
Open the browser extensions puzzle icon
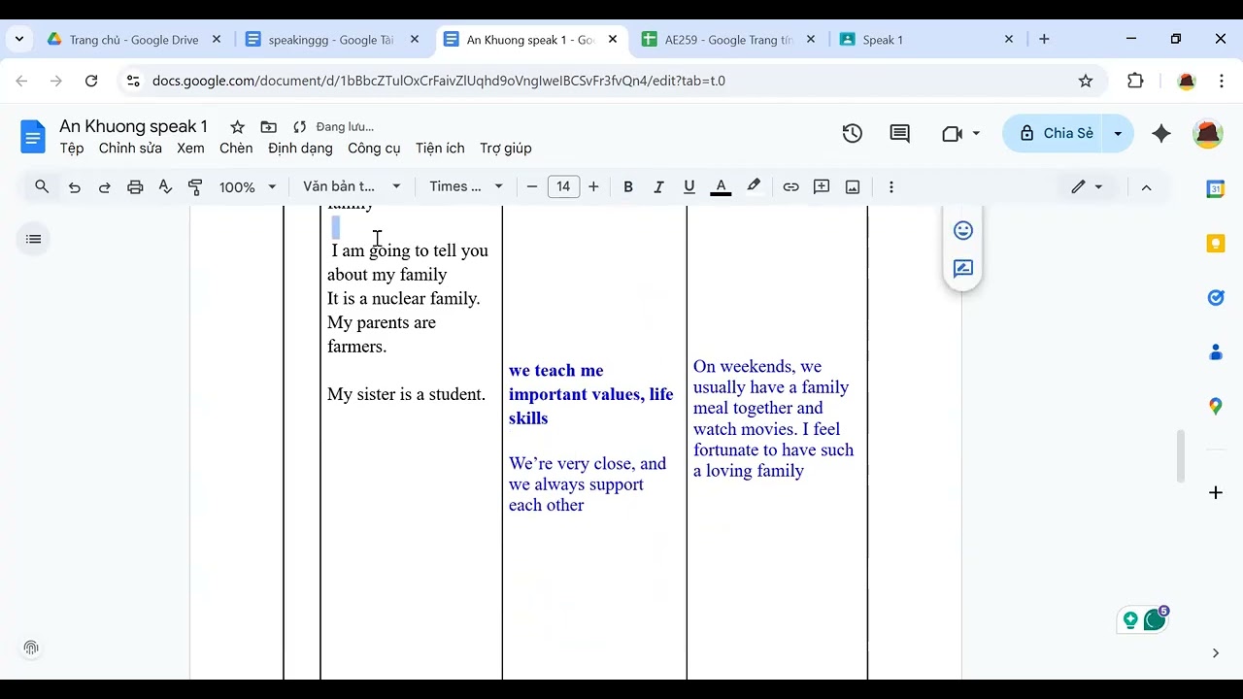click(1135, 82)
